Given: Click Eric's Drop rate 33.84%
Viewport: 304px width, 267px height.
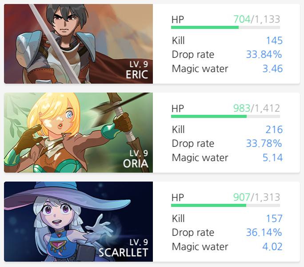Looking at the screenshot, I should coord(264,54).
